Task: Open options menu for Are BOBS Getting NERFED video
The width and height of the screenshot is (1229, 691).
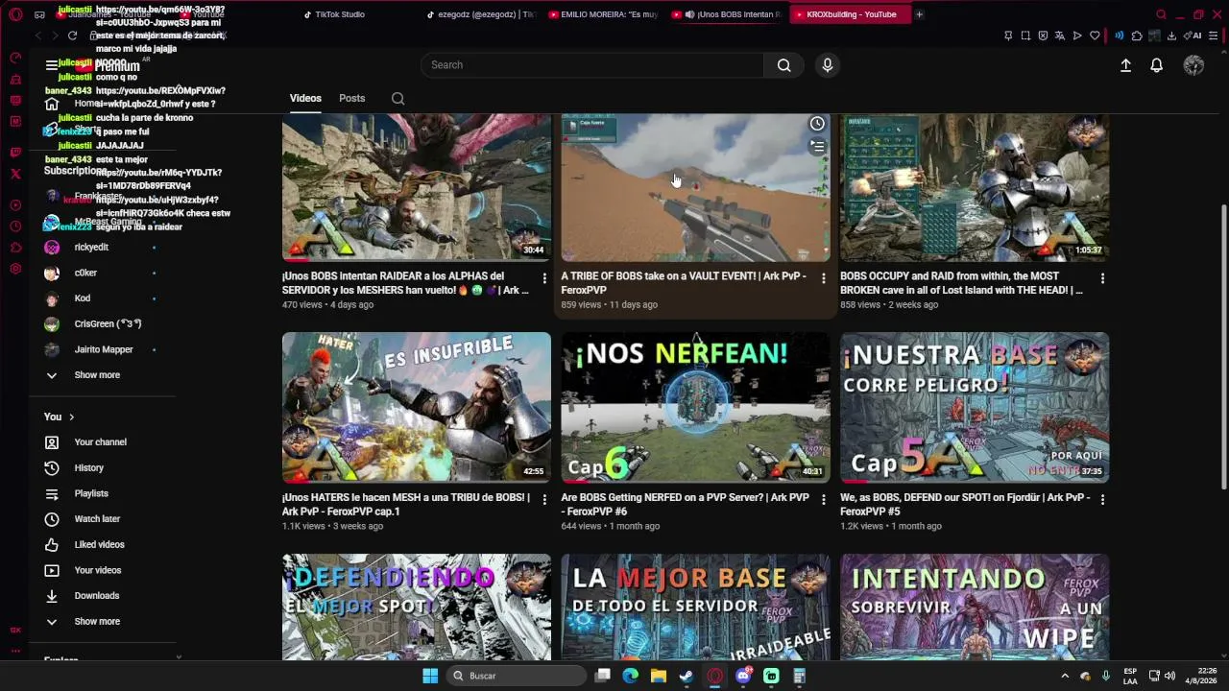Action: tap(823, 500)
